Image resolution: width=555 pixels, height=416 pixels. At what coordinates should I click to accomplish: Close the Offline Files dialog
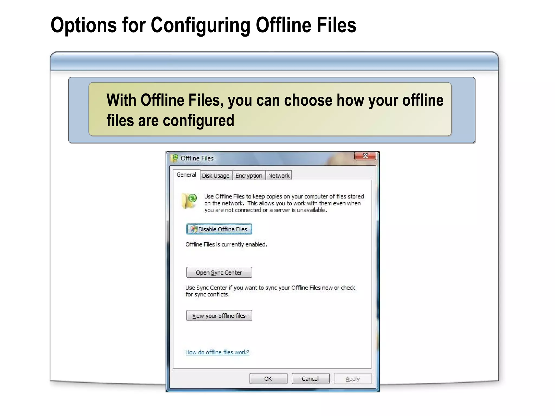(x=365, y=156)
